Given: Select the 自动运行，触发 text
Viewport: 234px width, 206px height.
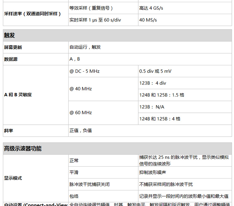Looking at the screenshot, I should point(85,47).
